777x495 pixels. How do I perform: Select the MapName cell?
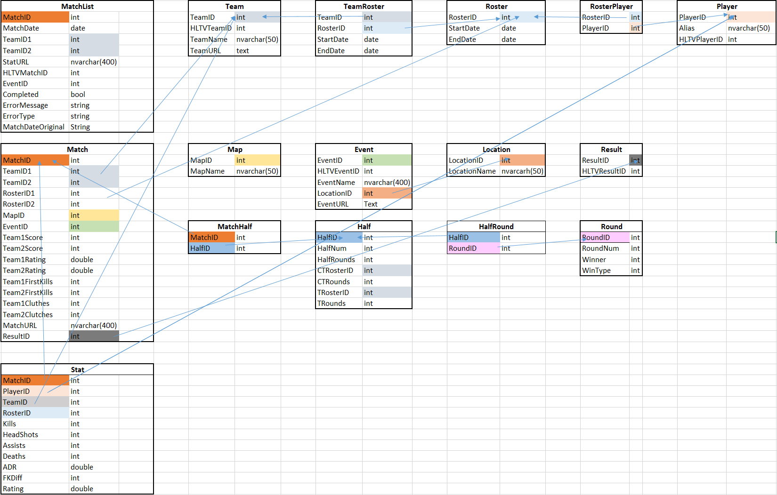pyautogui.click(x=211, y=171)
